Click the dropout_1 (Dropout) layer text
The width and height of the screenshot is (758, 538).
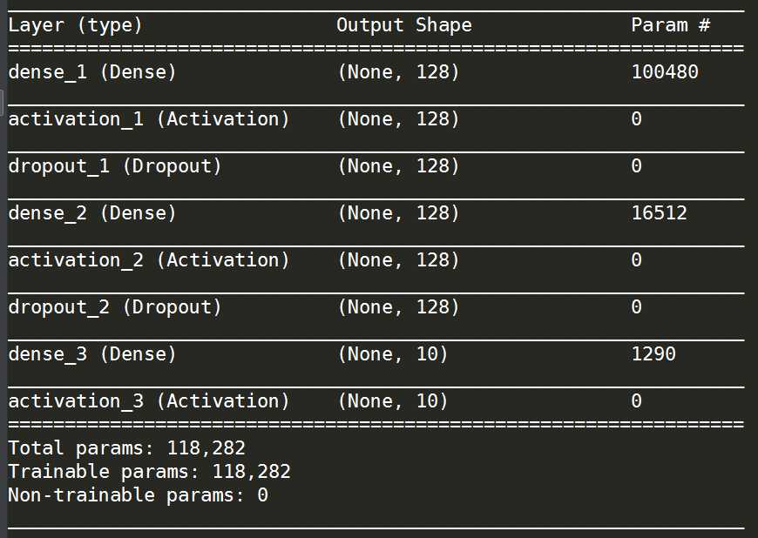[115, 166]
